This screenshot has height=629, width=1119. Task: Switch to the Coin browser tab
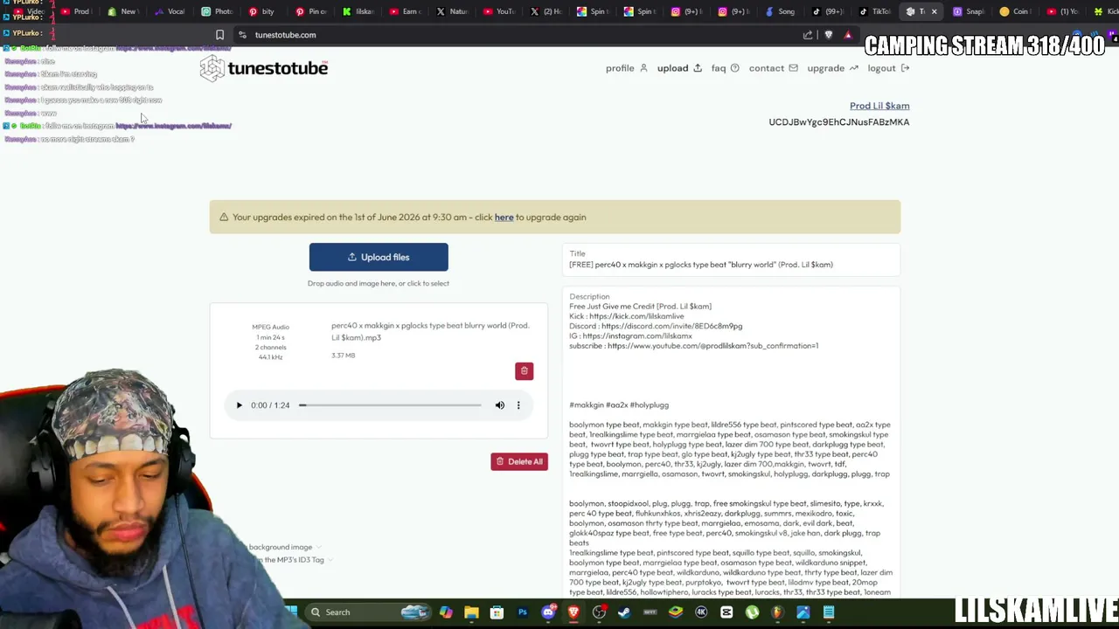[x=1016, y=11]
